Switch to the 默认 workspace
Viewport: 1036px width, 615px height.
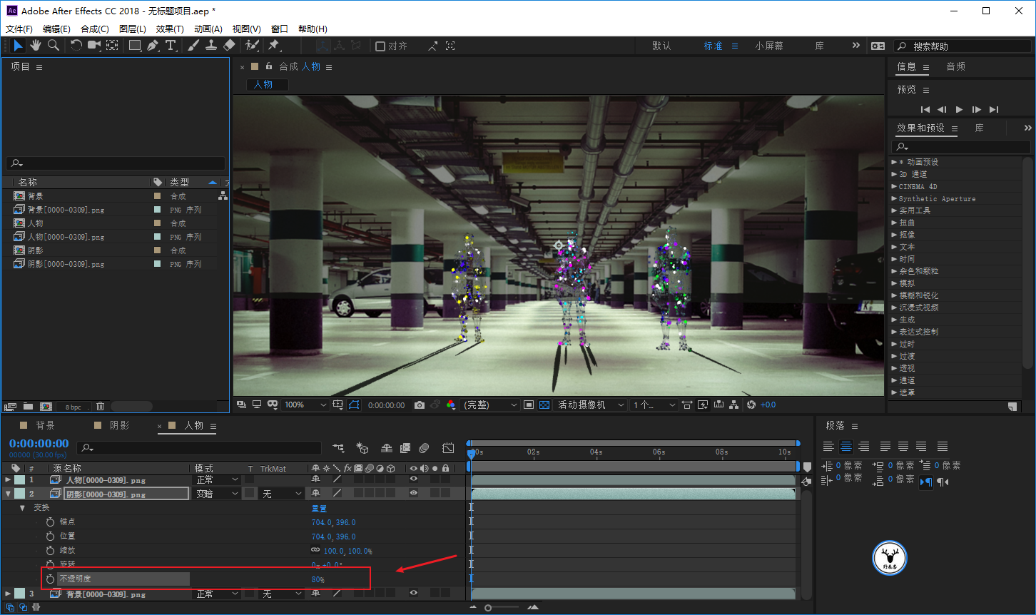pos(662,46)
